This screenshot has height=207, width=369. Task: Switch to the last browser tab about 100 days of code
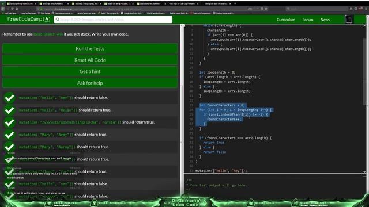click(x=216, y=4)
